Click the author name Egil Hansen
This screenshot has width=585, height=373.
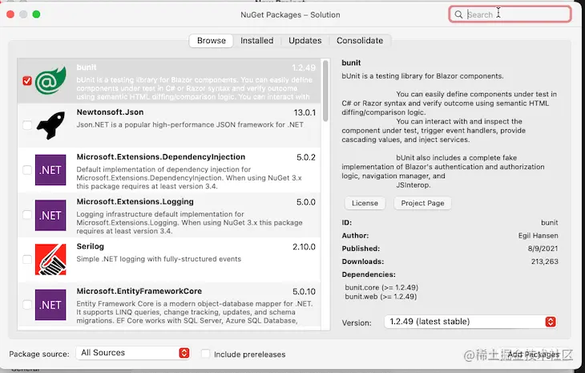tap(538, 236)
